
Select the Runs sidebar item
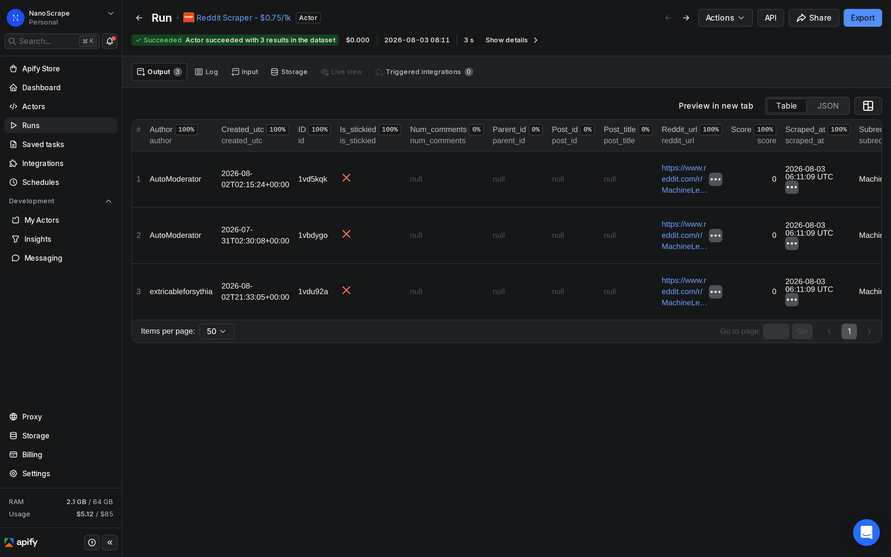coord(61,125)
